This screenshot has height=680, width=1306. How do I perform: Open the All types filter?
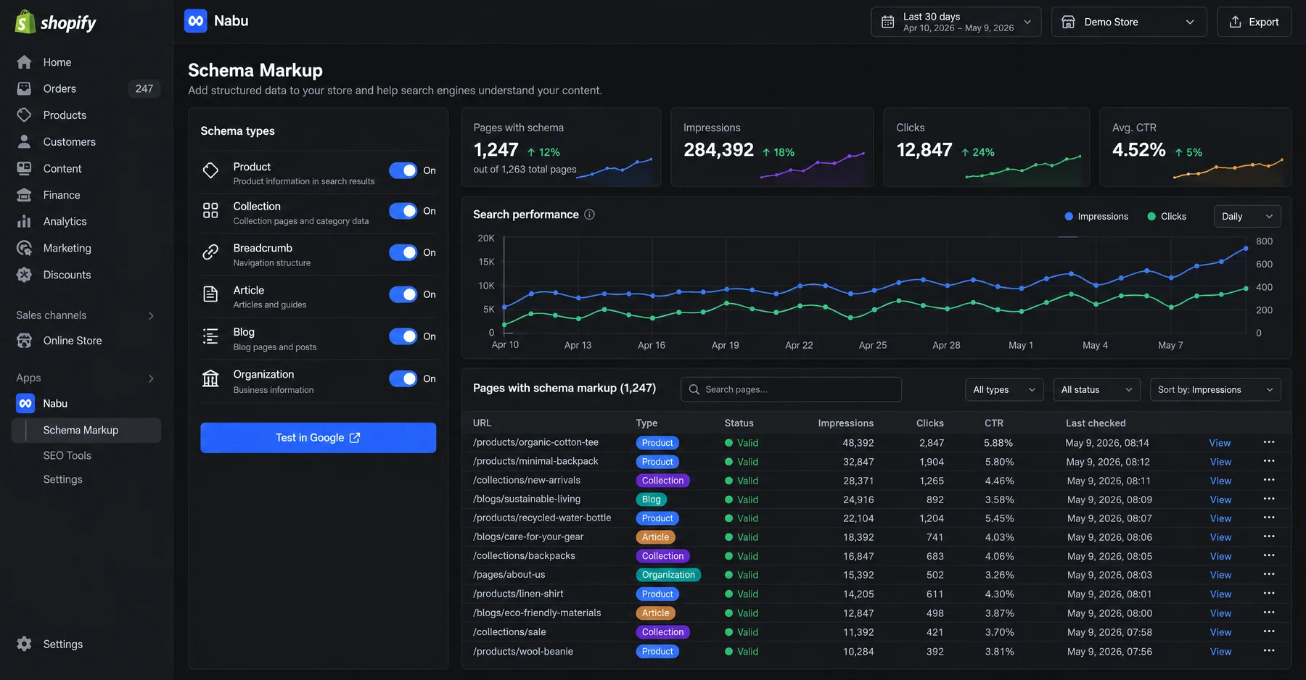click(x=1004, y=390)
